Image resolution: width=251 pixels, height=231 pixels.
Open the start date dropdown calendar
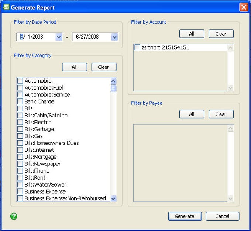point(59,37)
